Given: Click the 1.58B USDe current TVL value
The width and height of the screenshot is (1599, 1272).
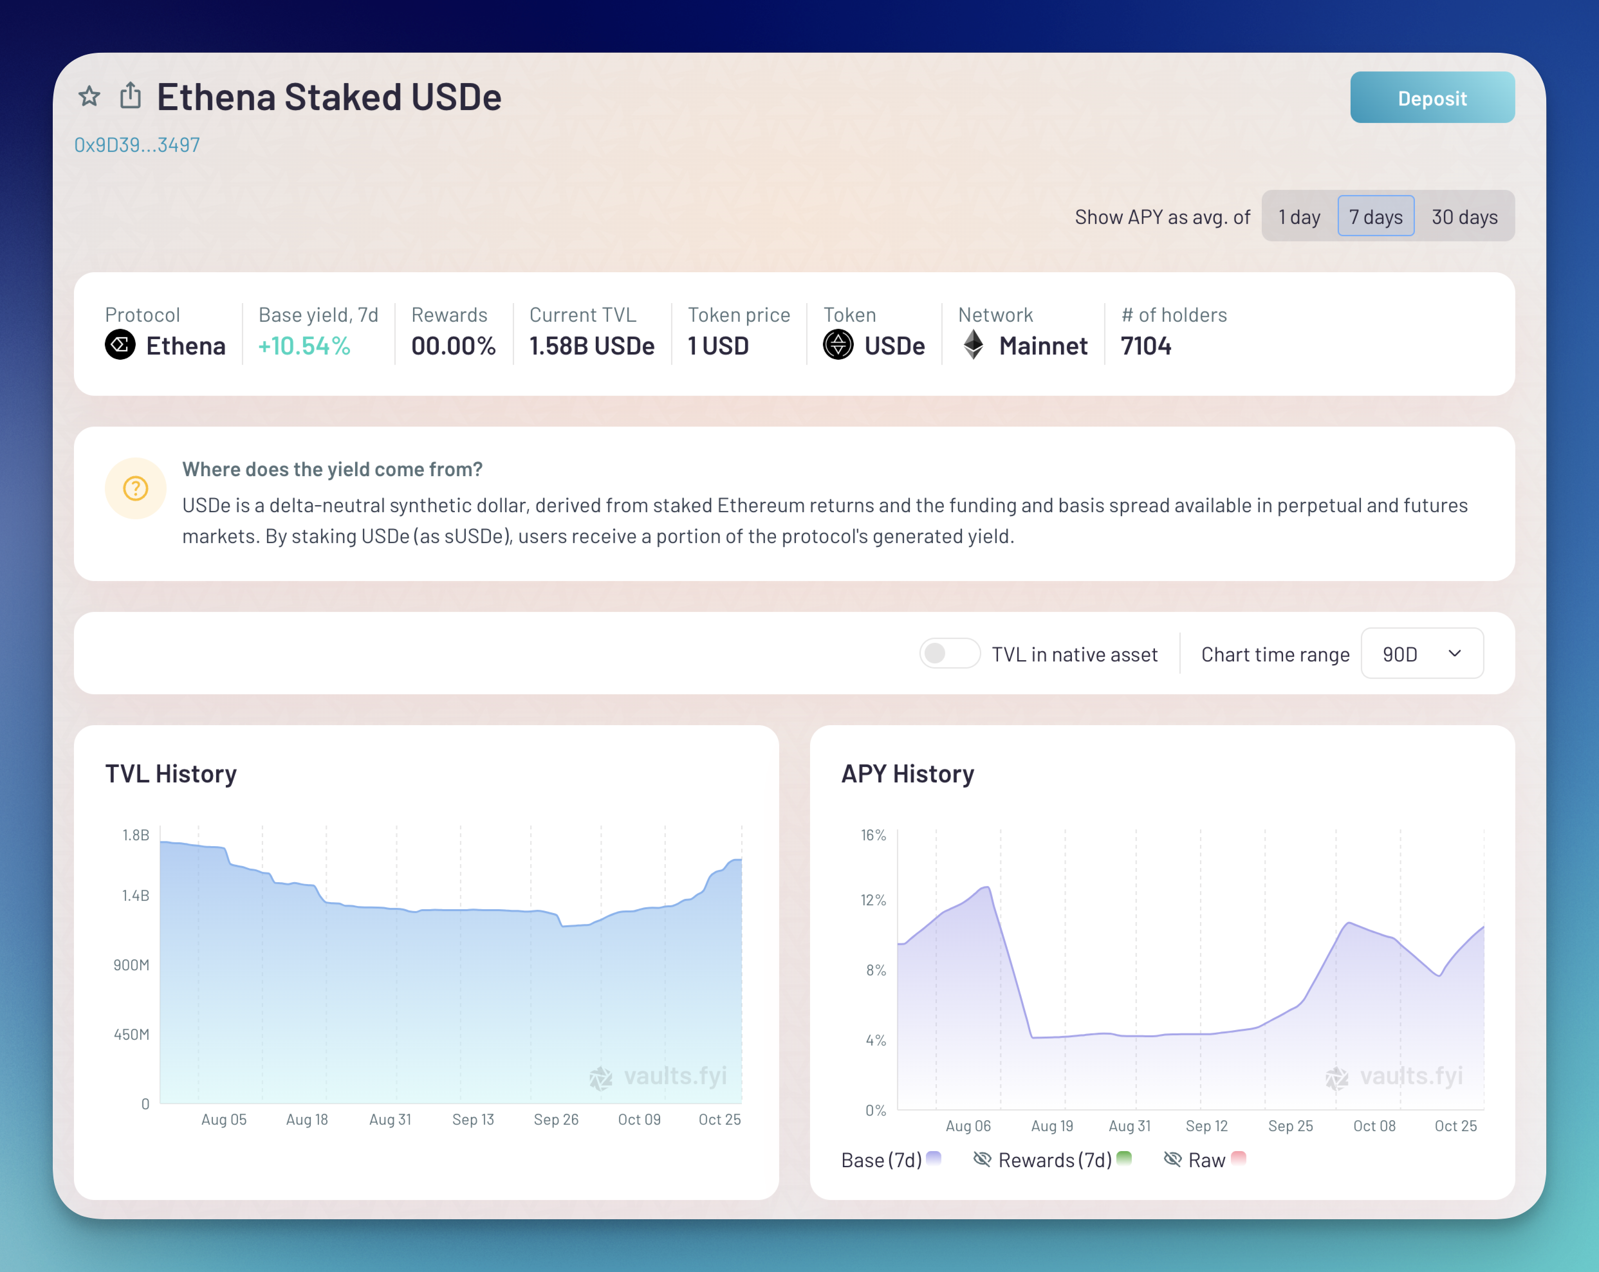Looking at the screenshot, I should [592, 346].
